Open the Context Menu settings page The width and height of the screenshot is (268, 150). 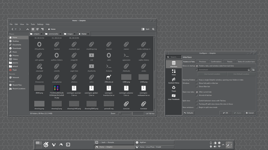pos(174,81)
